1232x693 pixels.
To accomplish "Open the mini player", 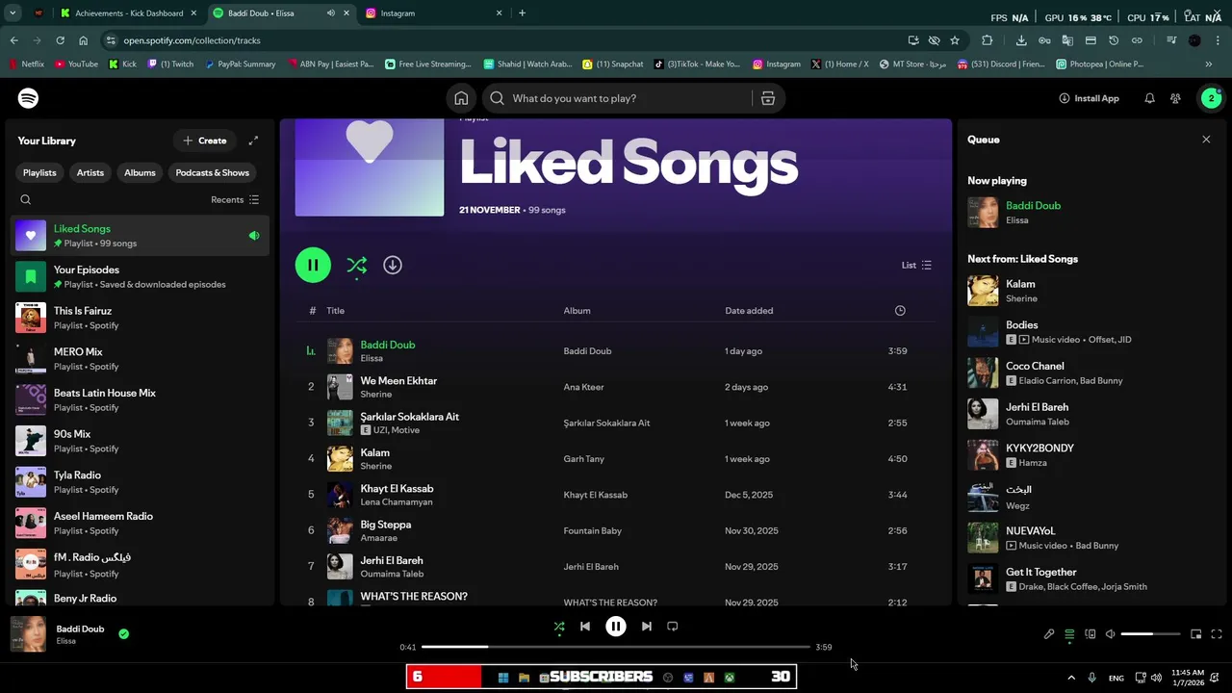I will [x=1196, y=634].
